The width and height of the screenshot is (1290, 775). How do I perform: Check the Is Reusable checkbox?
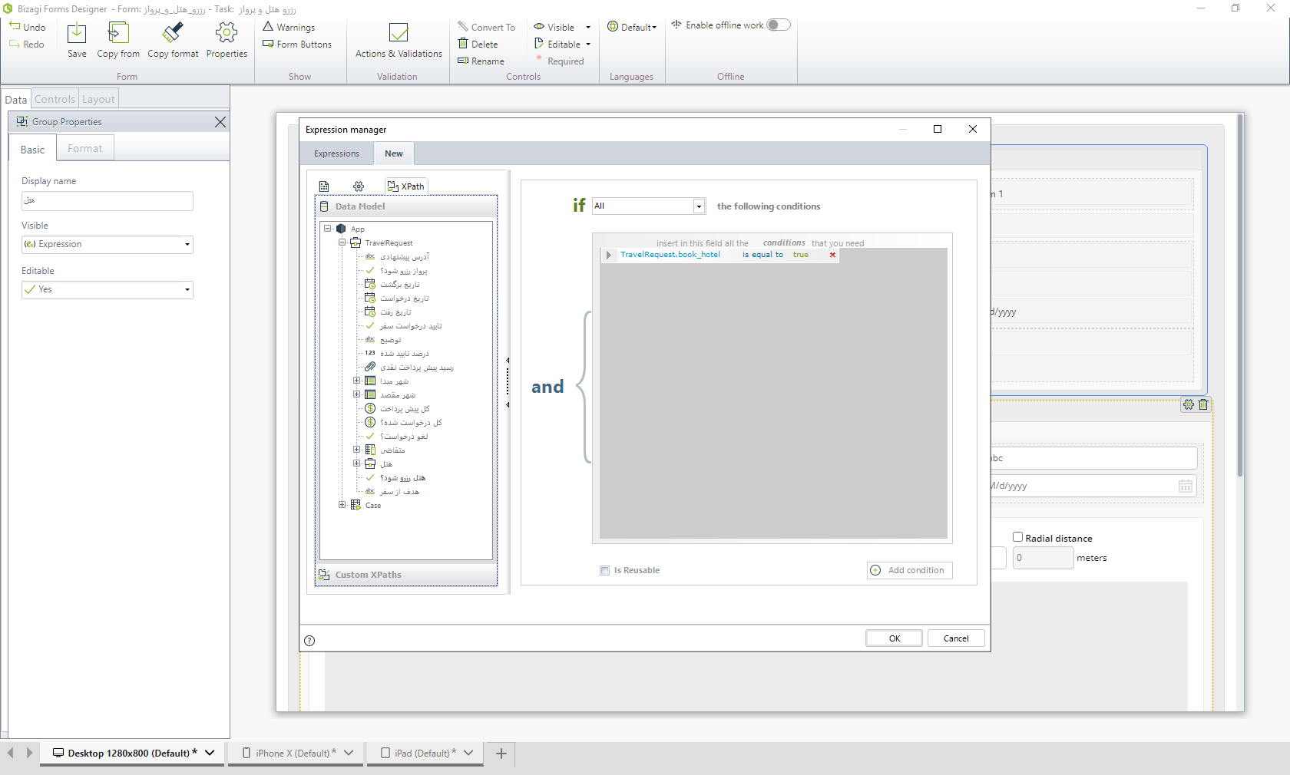click(x=604, y=570)
